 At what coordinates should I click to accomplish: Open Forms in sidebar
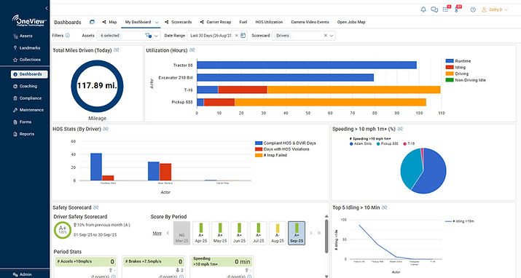[x=23, y=122]
